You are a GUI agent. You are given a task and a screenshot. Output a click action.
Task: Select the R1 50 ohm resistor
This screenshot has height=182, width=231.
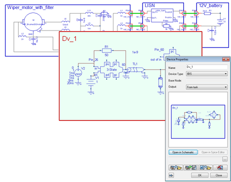[106, 50]
